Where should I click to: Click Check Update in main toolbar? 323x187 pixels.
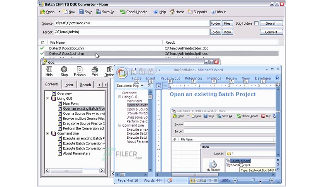click(134, 12)
